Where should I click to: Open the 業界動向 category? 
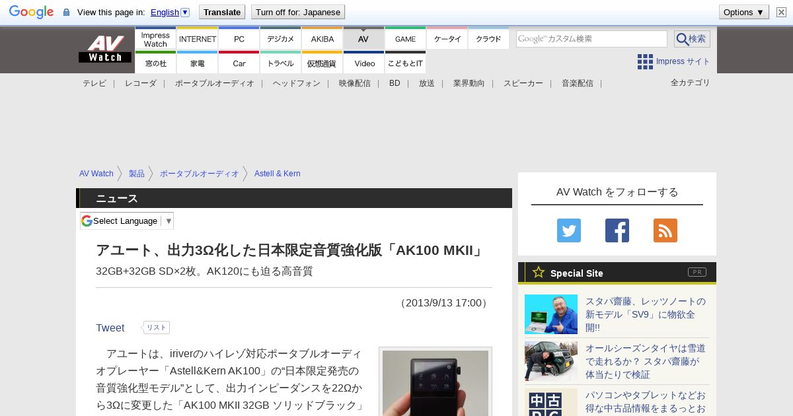click(x=469, y=83)
